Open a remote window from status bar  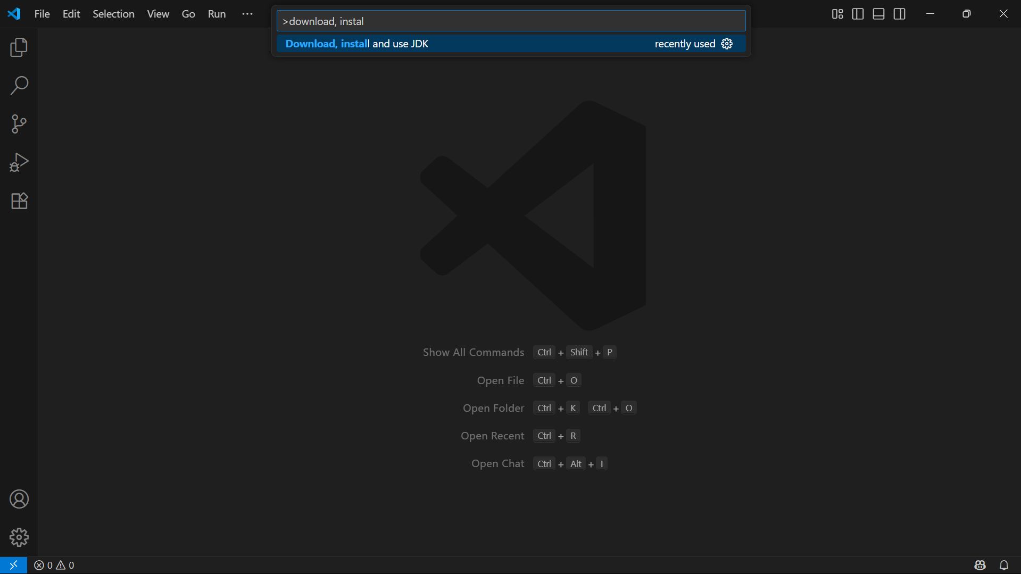[13, 565]
